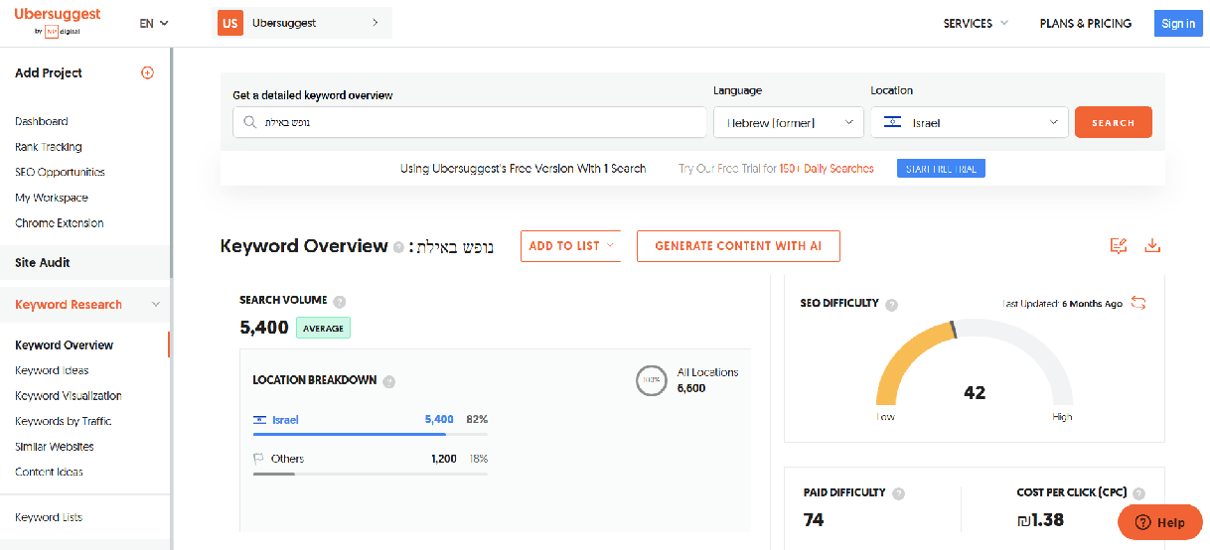Click the Add Project plus icon
The width and height of the screenshot is (1210, 550).
[148, 72]
